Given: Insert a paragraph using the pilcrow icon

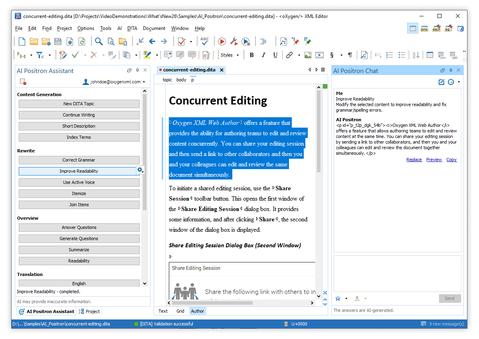Looking at the screenshot, I should (350, 55).
